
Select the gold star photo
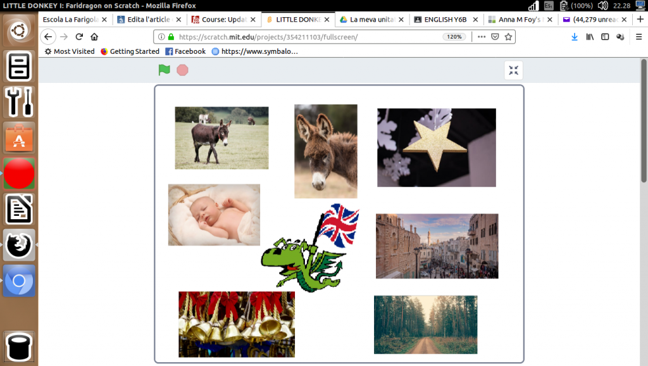coord(436,148)
